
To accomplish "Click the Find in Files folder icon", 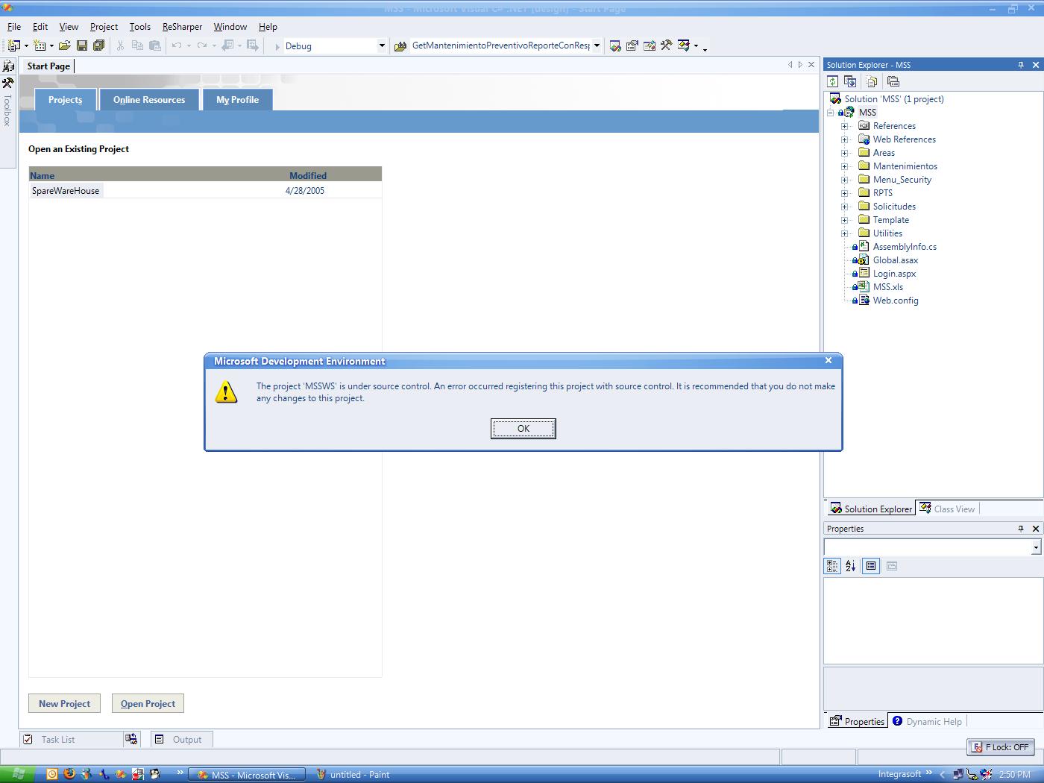I will (x=400, y=45).
